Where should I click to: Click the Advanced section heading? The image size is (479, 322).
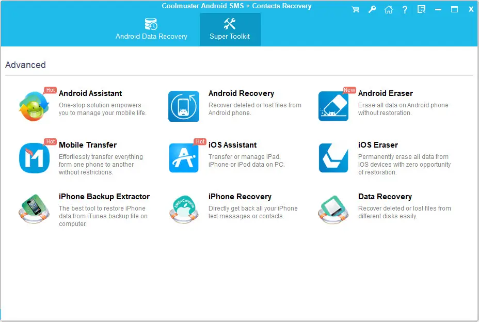(x=25, y=65)
